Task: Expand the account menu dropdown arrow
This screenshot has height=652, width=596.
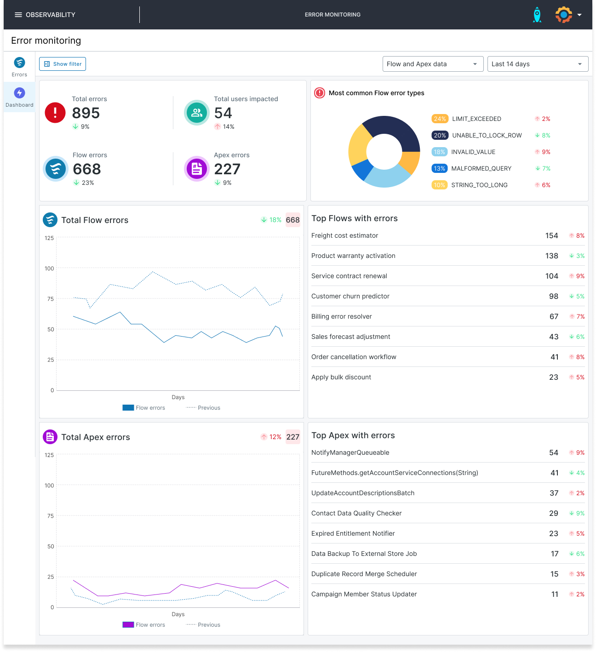Action: [x=579, y=15]
